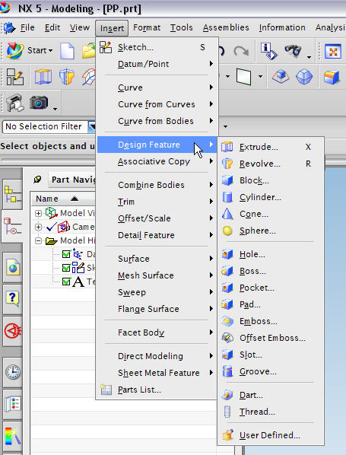The image size is (346, 455).
Task: Open the Assemblies menu
Action: 226,27
